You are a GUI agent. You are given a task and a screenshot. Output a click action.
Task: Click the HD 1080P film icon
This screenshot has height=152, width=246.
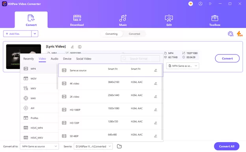(x=64, y=110)
